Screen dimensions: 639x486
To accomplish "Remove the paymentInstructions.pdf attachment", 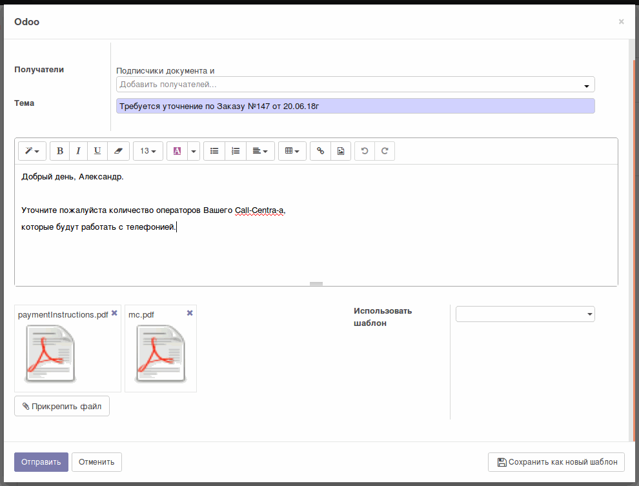I will click(114, 312).
